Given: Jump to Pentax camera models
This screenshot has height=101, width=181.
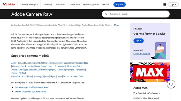Looking at the screenshot, I should 22,73.
